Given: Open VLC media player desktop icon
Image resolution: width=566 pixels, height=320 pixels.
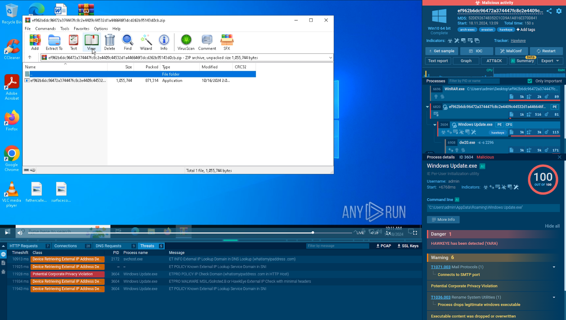Looking at the screenshot, I should 12,194.
